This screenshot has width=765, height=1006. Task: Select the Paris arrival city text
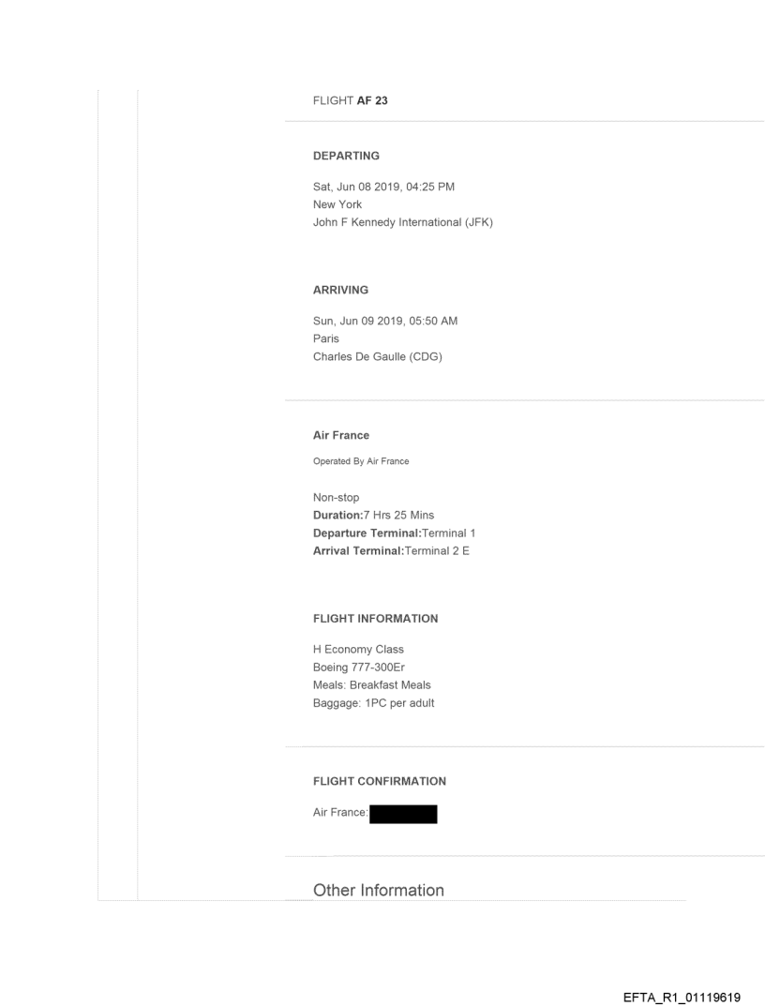click(326, 338)
